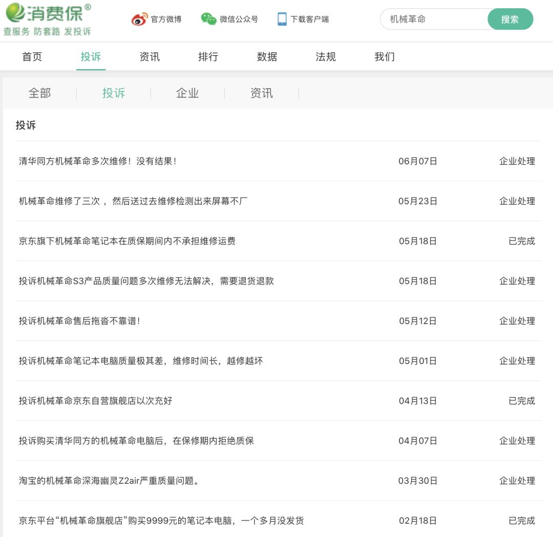This screenshot has height=537, width=553.
Task: Focus the search field containing 机械革命
Action: pos(435,19)
